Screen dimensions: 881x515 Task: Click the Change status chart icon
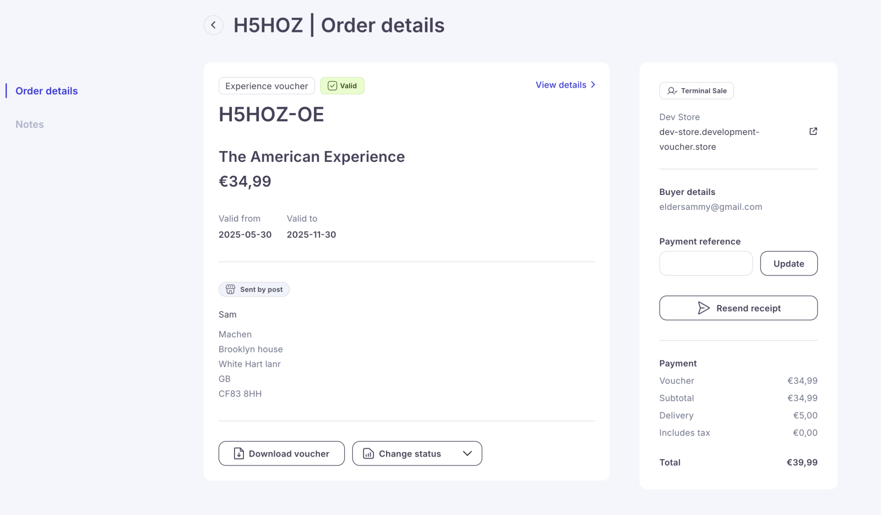pyautogui.click(x=368, y=453)
